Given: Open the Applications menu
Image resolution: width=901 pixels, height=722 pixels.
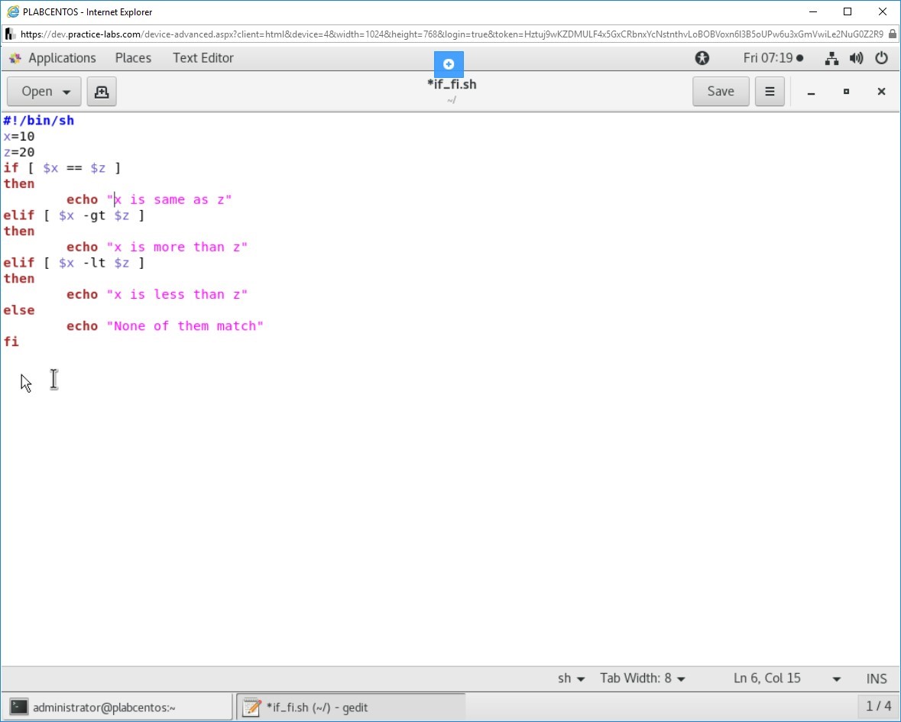Looking at the screenshot, I should click(x=61, y=58).
